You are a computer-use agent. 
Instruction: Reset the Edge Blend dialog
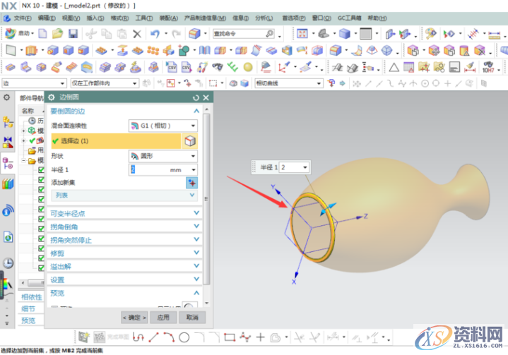point(196,97)
